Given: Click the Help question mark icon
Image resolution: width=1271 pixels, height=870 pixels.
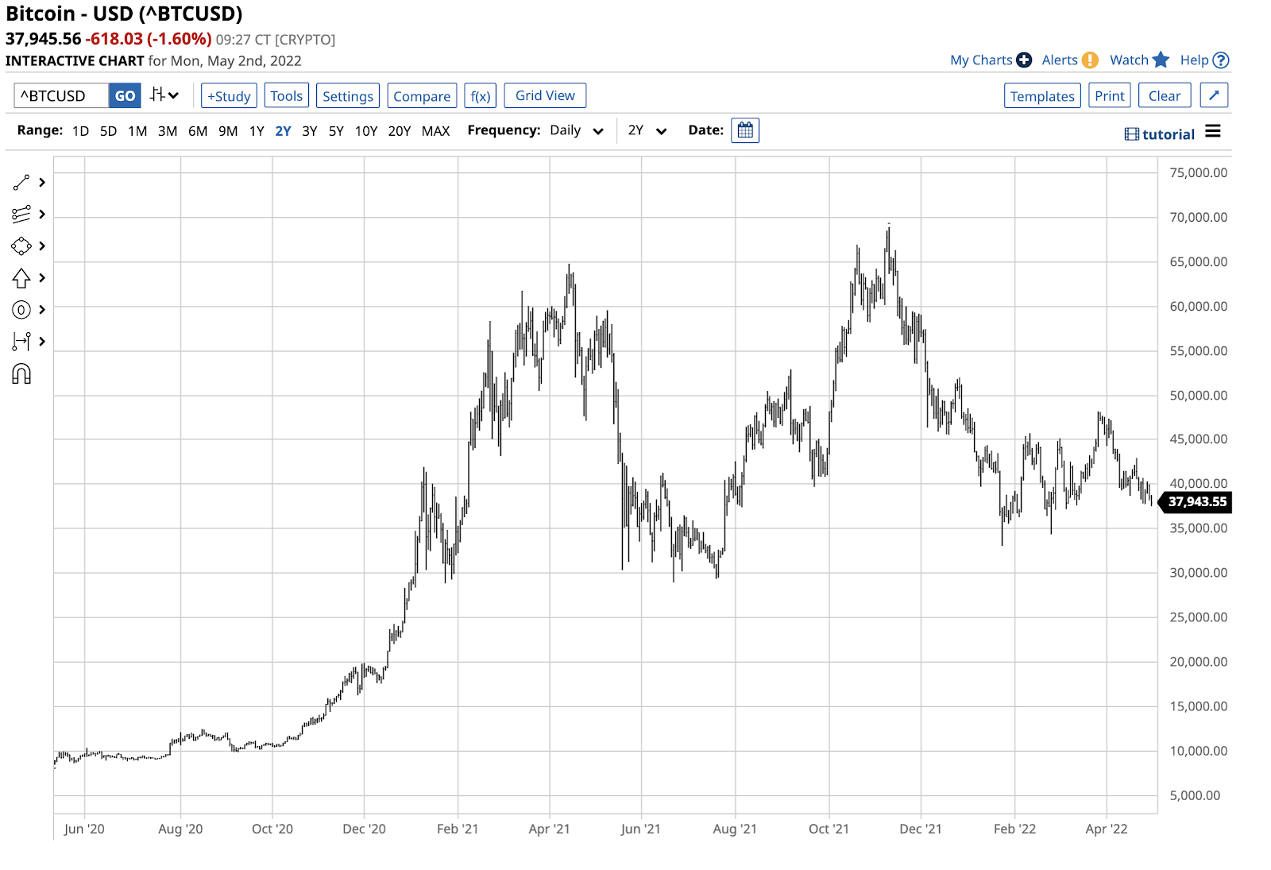Looking at the screenshot, I should [1221, 60].
